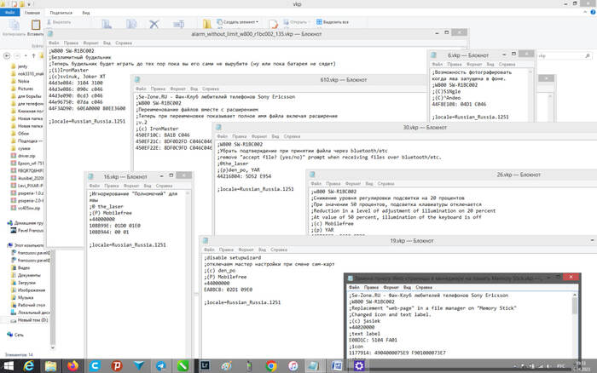Open Firefox from the taskbar
597x373 pixels.
click(x=72, y=364)
